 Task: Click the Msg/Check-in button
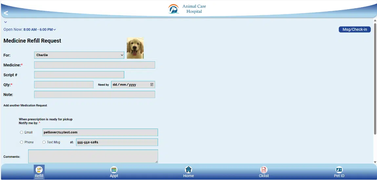(x=354, y=30)
